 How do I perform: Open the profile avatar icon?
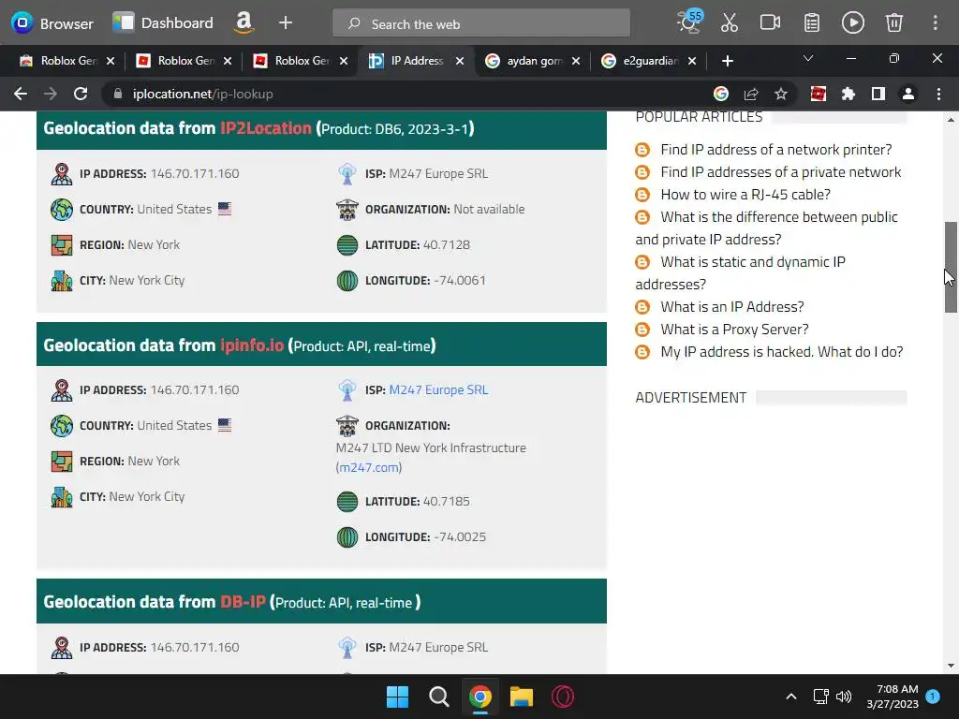[x=908, y=94]
